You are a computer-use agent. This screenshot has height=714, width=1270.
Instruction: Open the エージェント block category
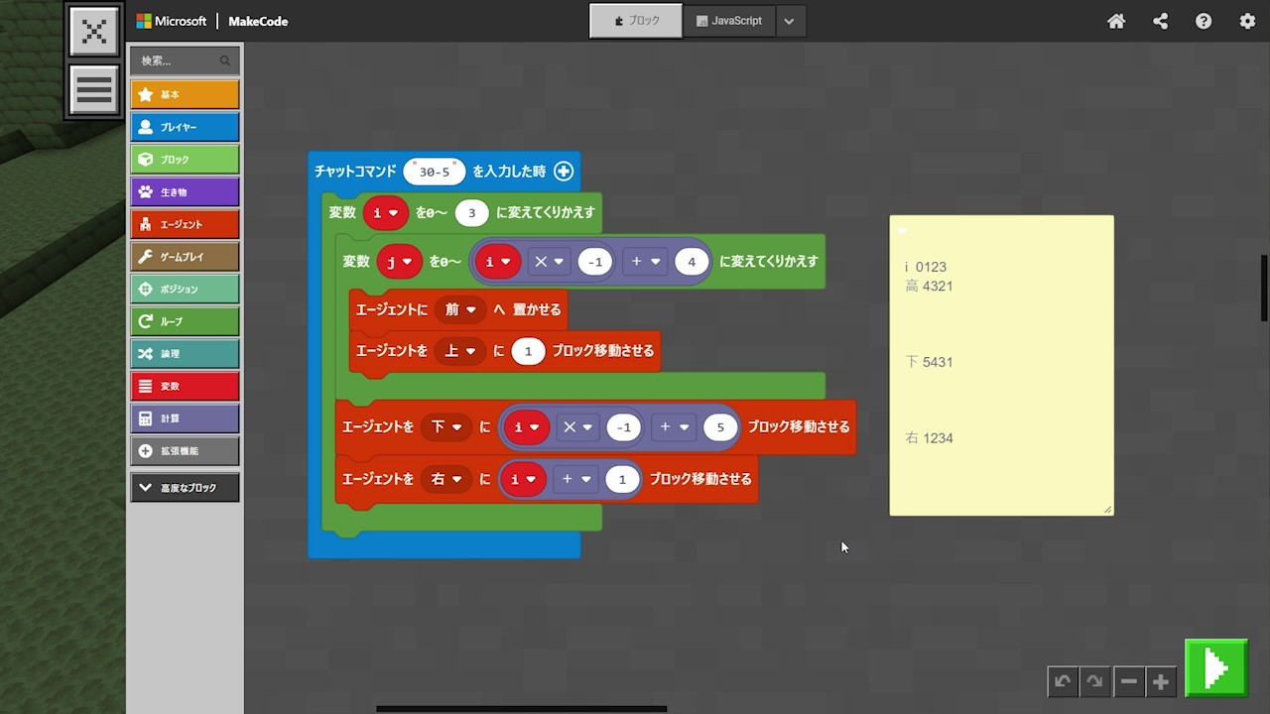pyautogui.click(x=185, y=224)
